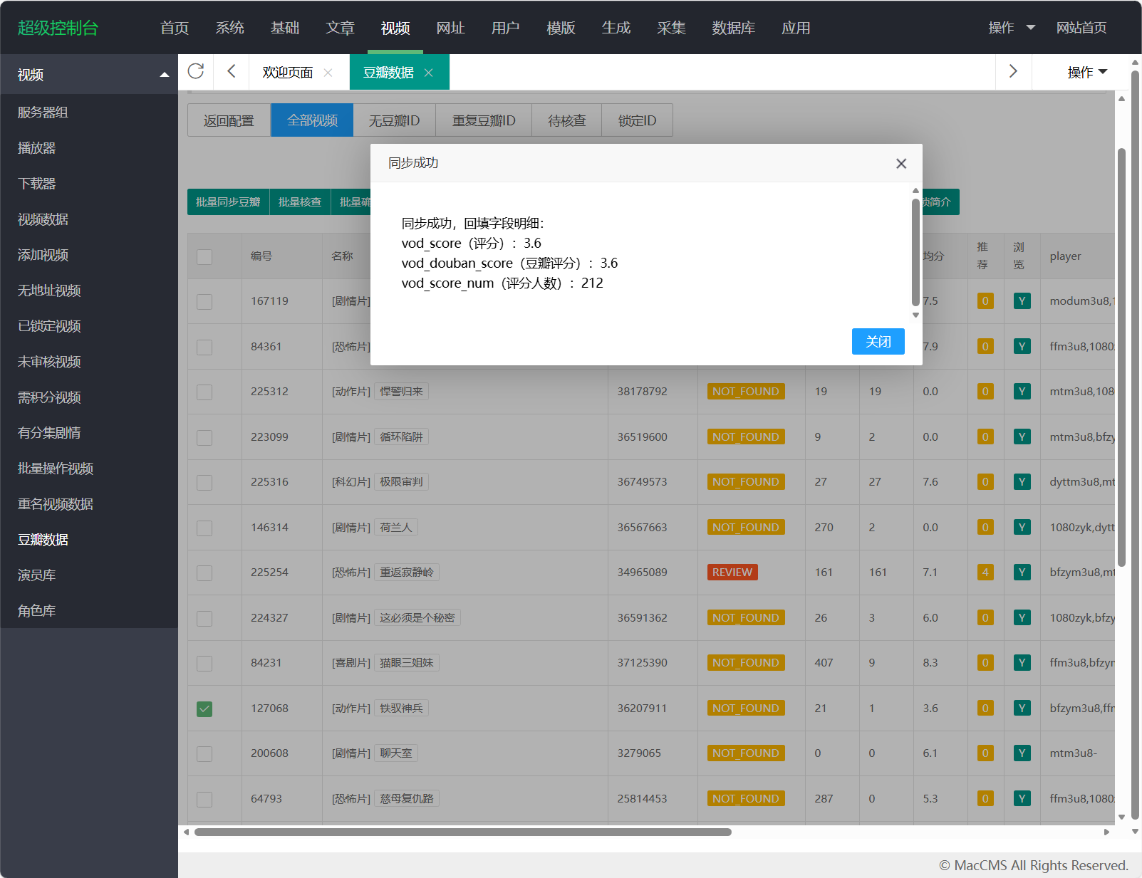Click the right arrow tab scroll icon
This screenshot has width=1142, height=878.
[1013, 71]
